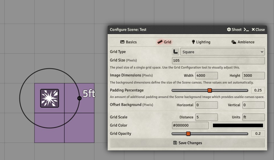The height and width of the screenshot is (160, 274).
Task: Click the Grid Size pixels field
Action: tap(218, 60)
